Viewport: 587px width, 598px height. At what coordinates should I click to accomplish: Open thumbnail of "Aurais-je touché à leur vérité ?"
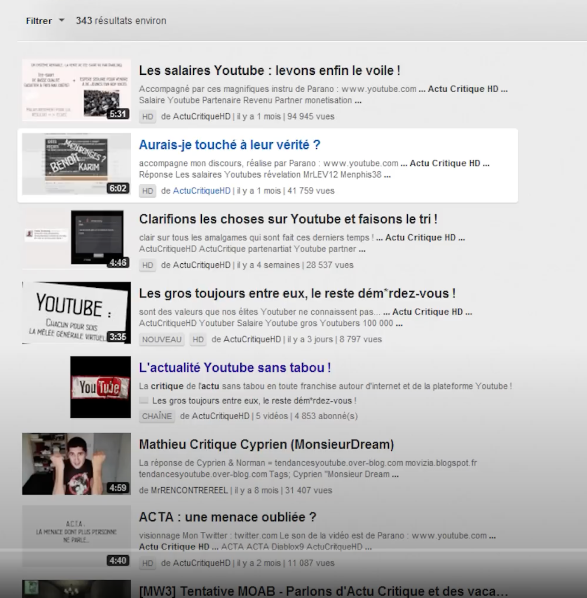point(76,164)
